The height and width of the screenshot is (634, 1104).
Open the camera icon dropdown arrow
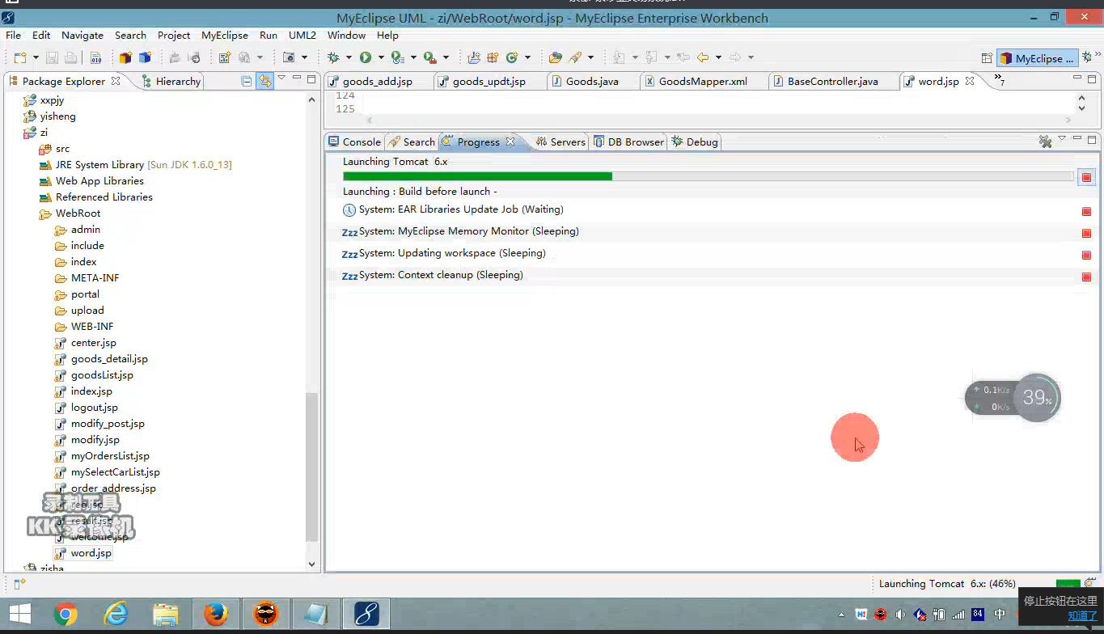coord(304,57)
